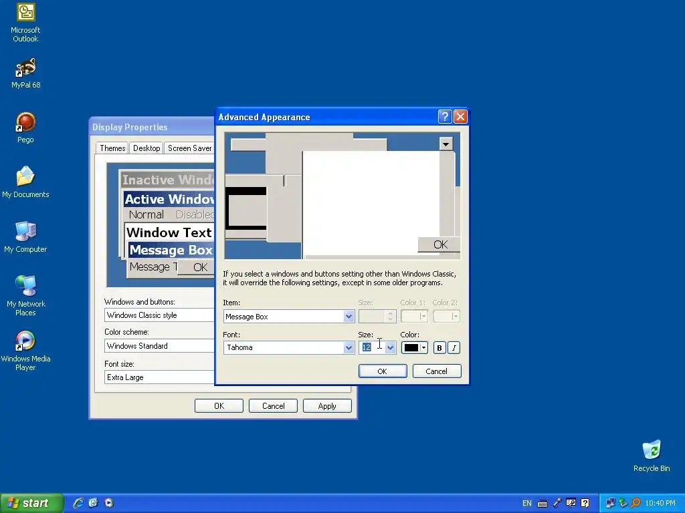Click the Message Box preview title
685x513 pixels.
coord(171,250)
